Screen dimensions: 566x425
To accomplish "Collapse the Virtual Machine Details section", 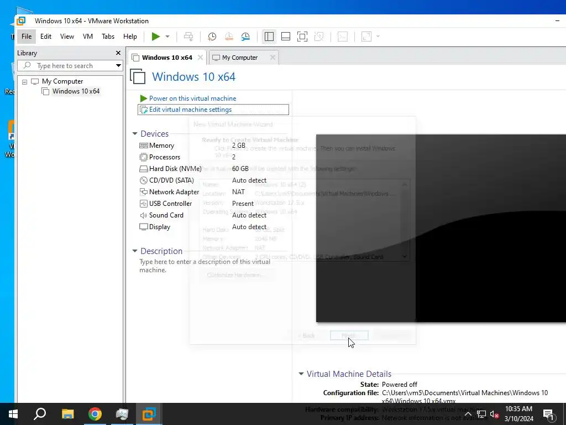I will [301, 374].
